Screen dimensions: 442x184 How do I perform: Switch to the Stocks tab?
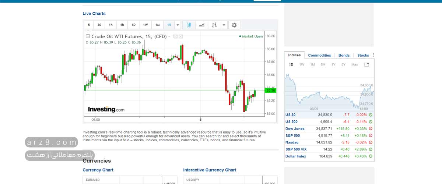[x=363, y=55]
